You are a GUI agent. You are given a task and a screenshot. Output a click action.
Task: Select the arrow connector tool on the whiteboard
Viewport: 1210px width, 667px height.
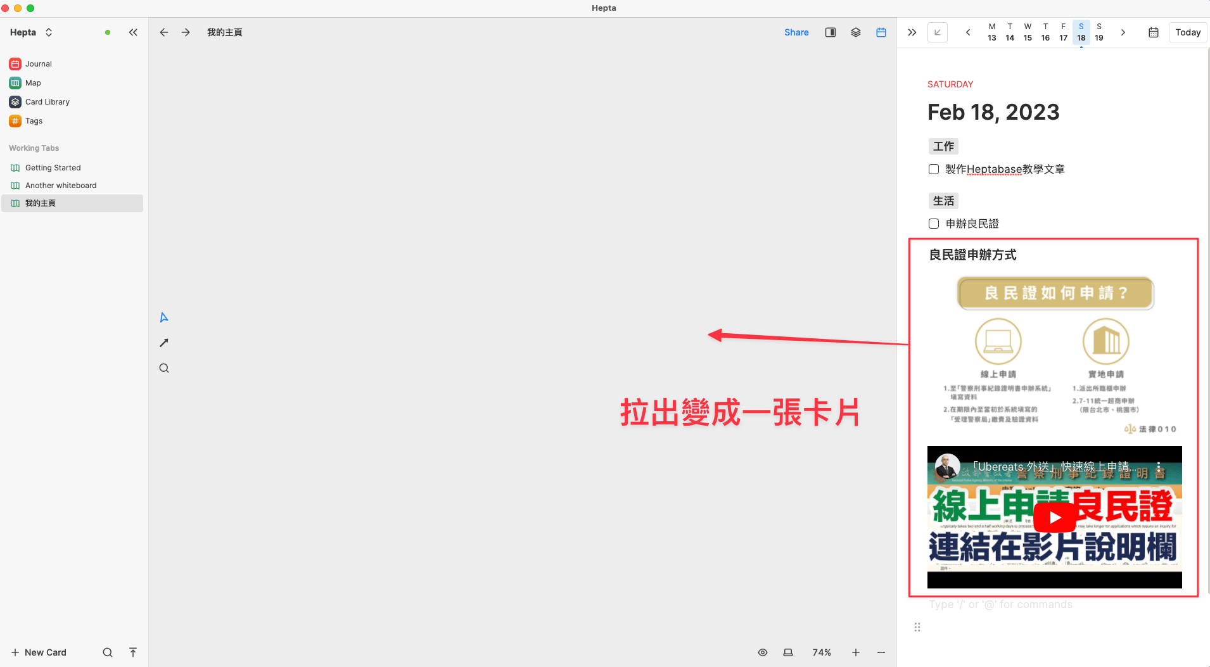(163, 342)
